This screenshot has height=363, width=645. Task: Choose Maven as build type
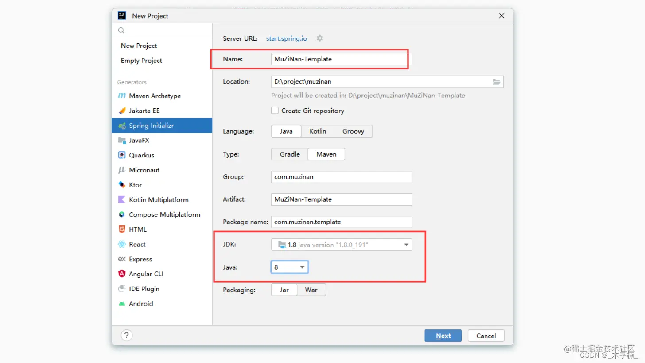tap(326, 154)
